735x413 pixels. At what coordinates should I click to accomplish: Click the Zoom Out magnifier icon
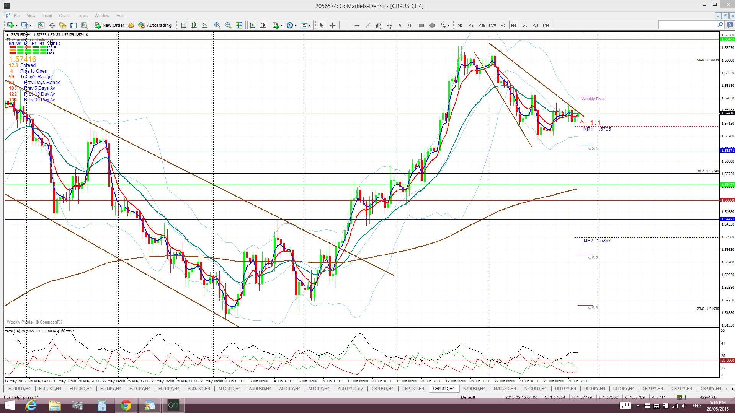point(228,25)
